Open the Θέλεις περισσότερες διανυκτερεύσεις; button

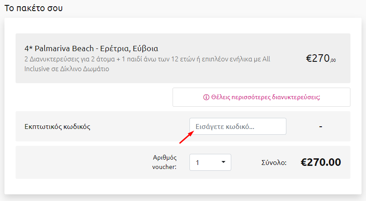[x=261, y=97]
